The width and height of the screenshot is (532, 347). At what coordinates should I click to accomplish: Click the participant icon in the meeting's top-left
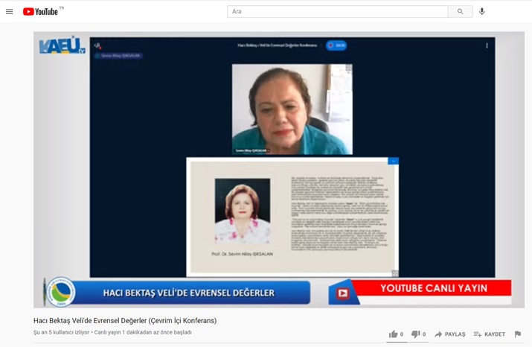98,45
